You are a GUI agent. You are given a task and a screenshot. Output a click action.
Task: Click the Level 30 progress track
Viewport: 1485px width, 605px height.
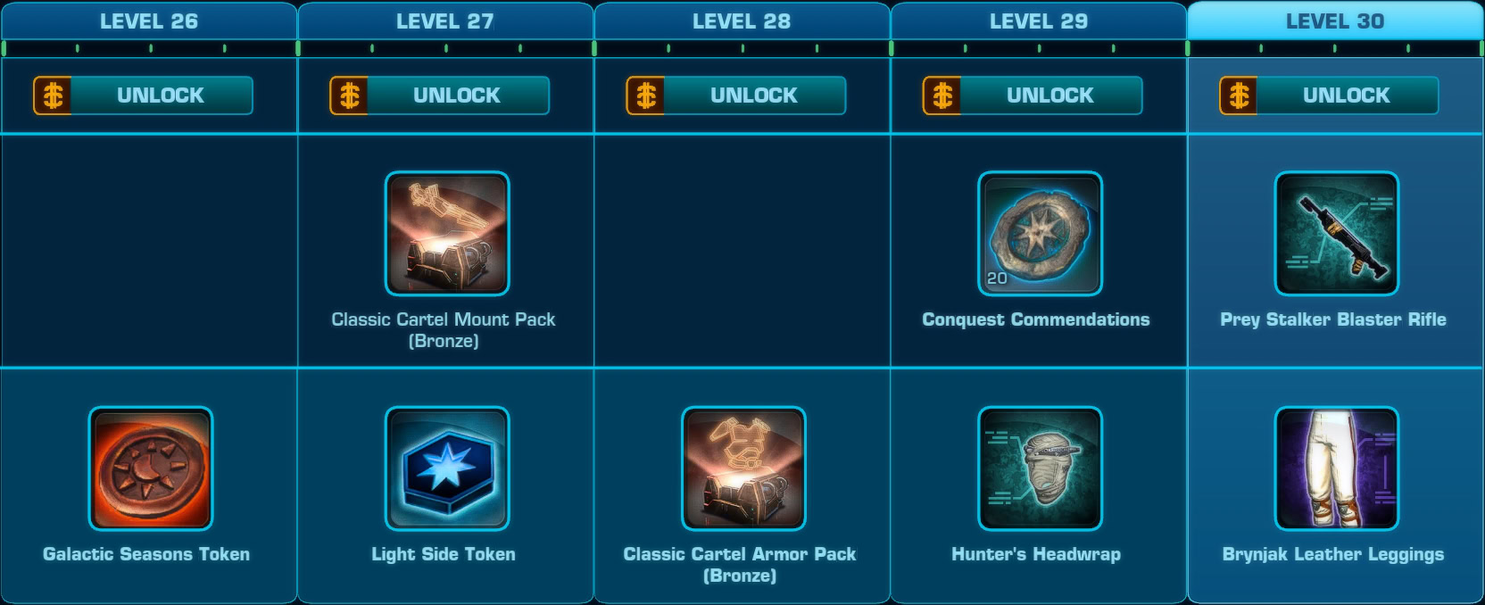[x=1335, y=48]
